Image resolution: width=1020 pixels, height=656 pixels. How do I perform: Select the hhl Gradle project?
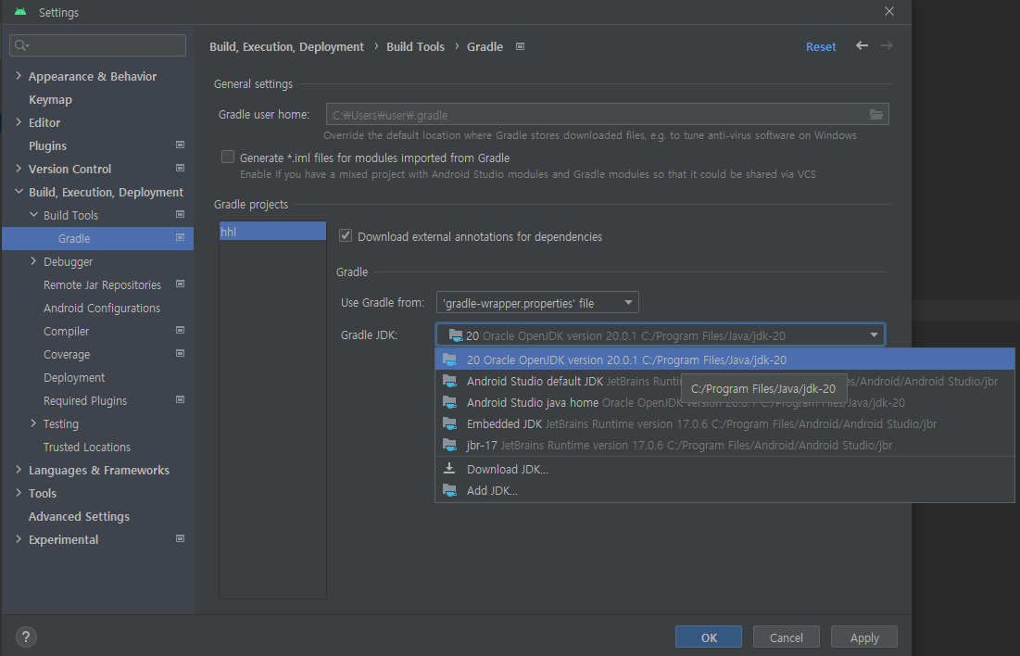point(272,231)
